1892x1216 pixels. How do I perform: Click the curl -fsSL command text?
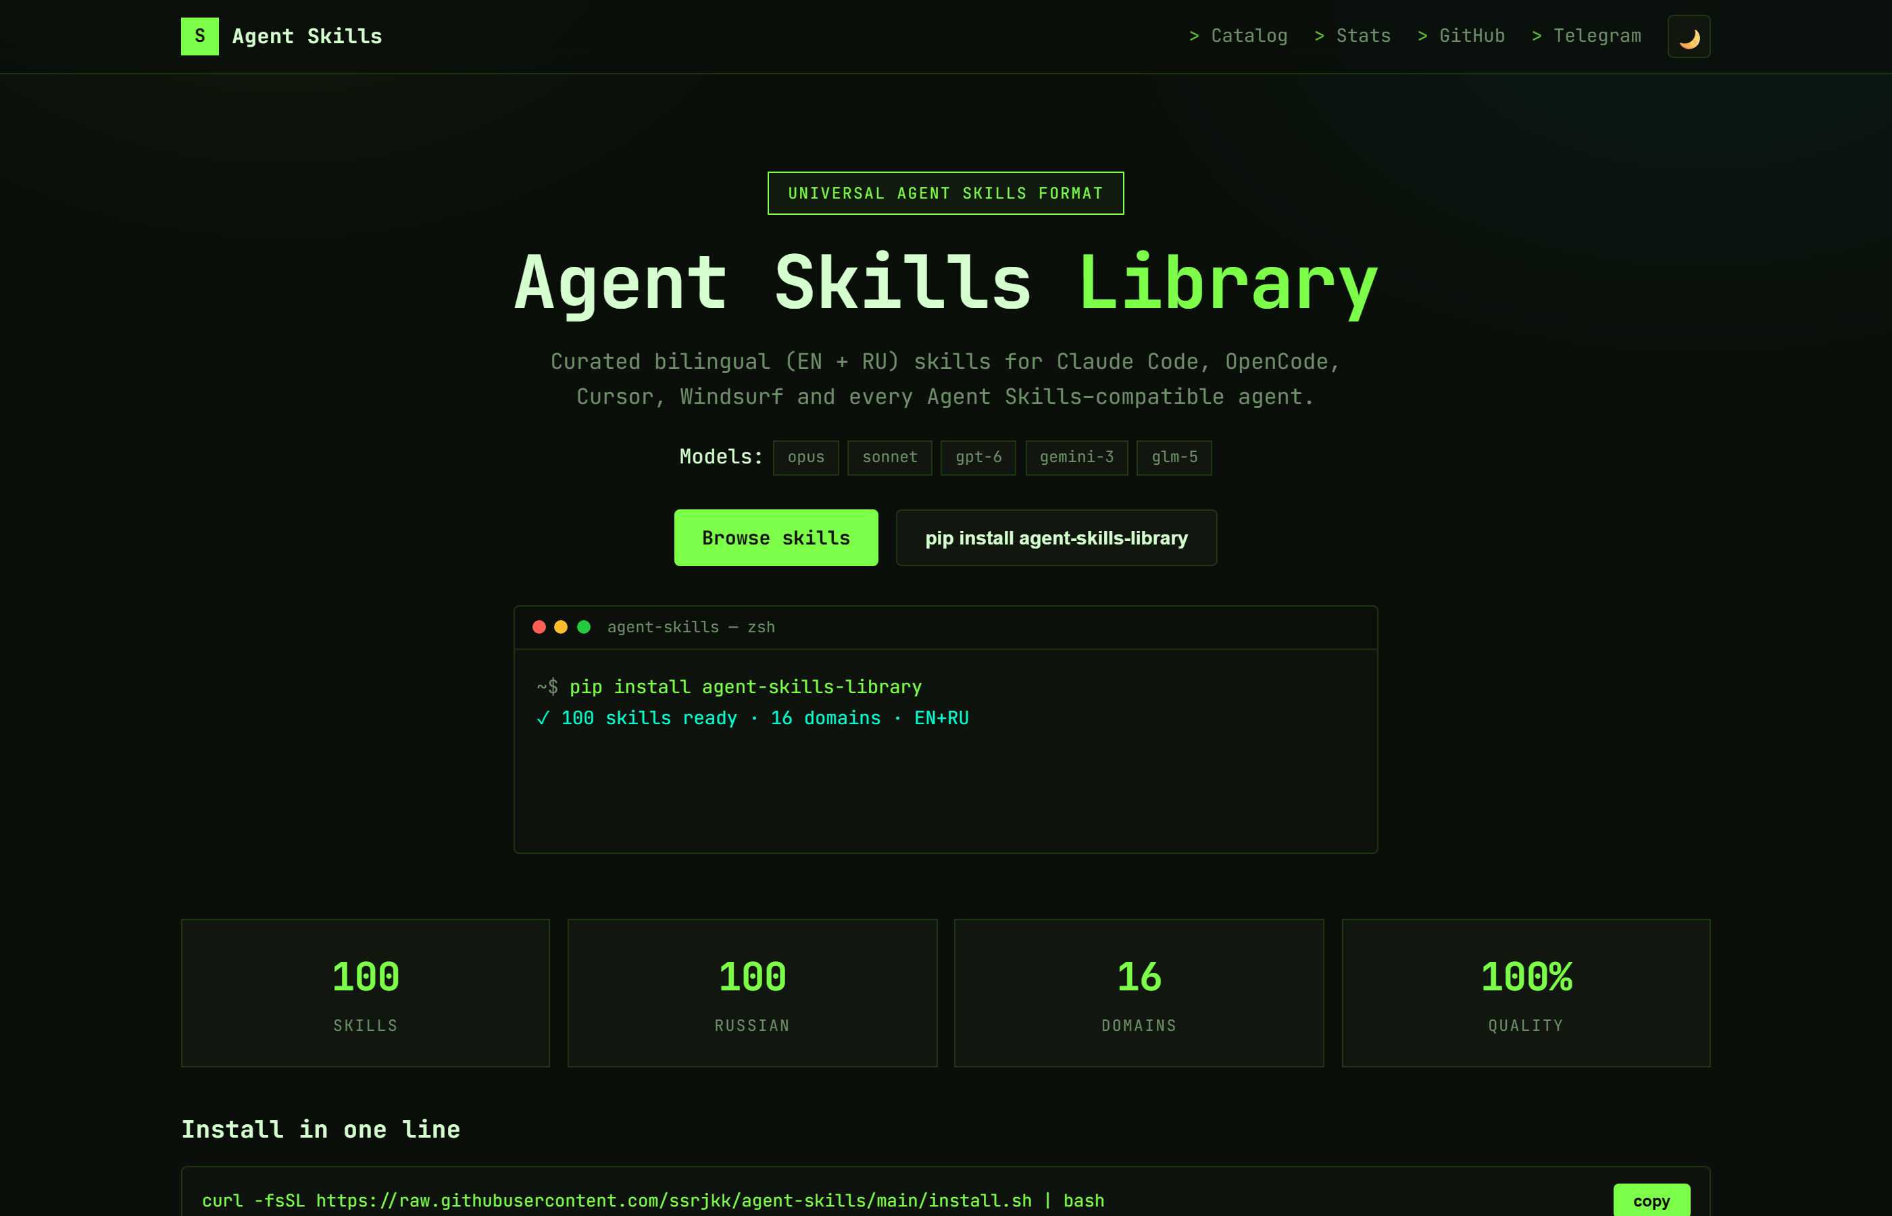[x=653, y=1200]
